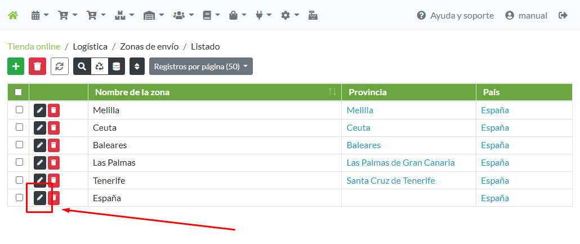Click the red delete selected button in toolbar
580x244 pixels.
pos(37,66)
